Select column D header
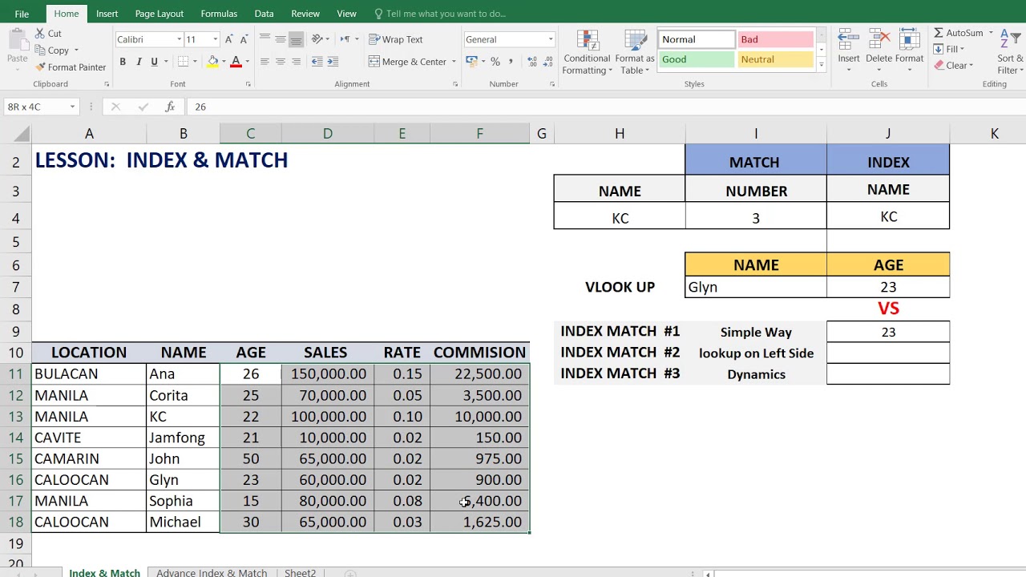Viewport: 1026px width, 577px height. point(327,134)
